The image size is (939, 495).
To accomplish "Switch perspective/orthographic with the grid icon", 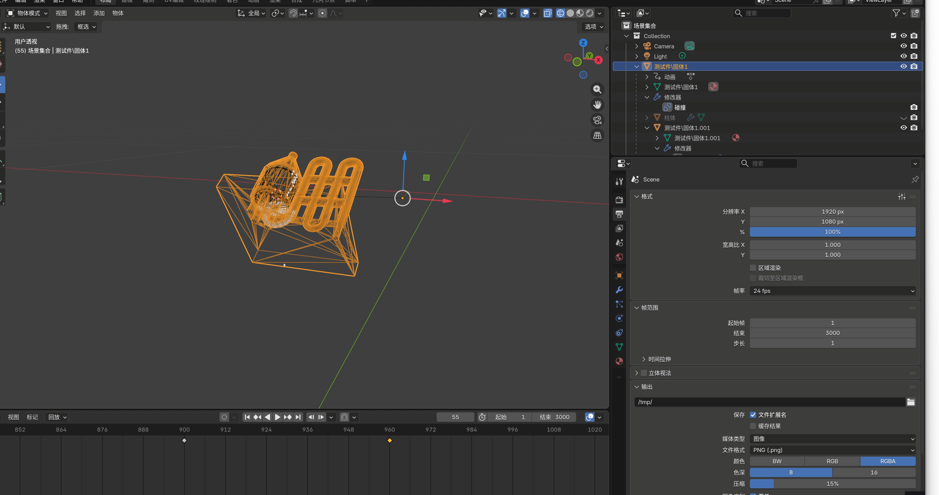I will pos(597,135).
